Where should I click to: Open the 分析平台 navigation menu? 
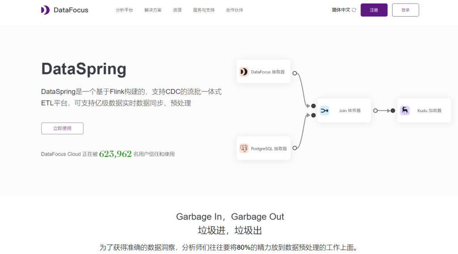click(x=124, y=10)
